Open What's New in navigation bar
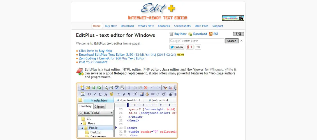Image resolution: width=317 pixels, height=140 pixels. tap(146, 26)
